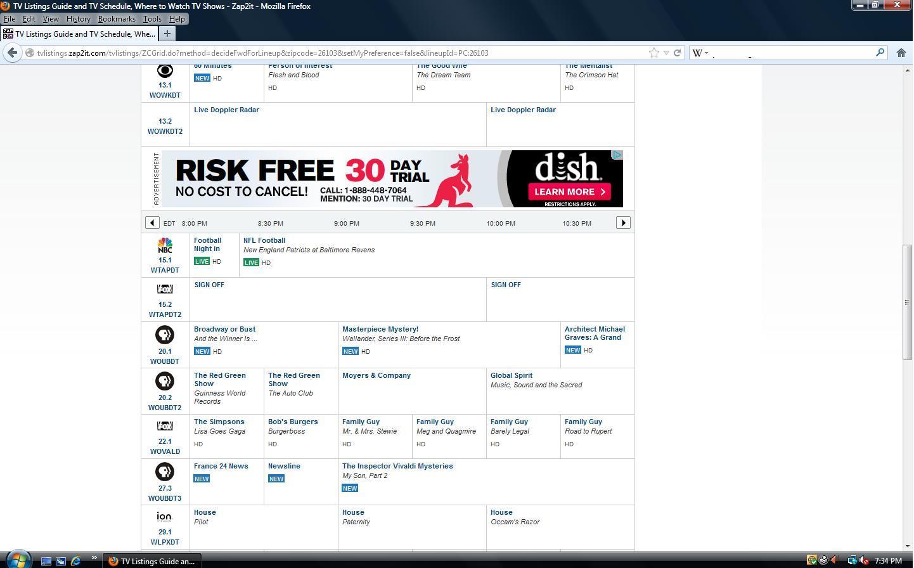The image size is (914, 568).
Task: Click the vertical page scrollbar thumb
Action: pos(907,302)
